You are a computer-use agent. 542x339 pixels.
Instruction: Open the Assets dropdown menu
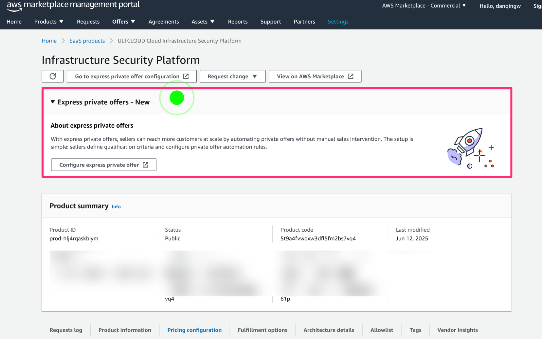203,22
